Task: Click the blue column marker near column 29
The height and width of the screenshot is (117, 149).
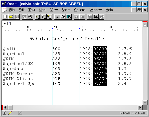Action: tap(80, 28)
